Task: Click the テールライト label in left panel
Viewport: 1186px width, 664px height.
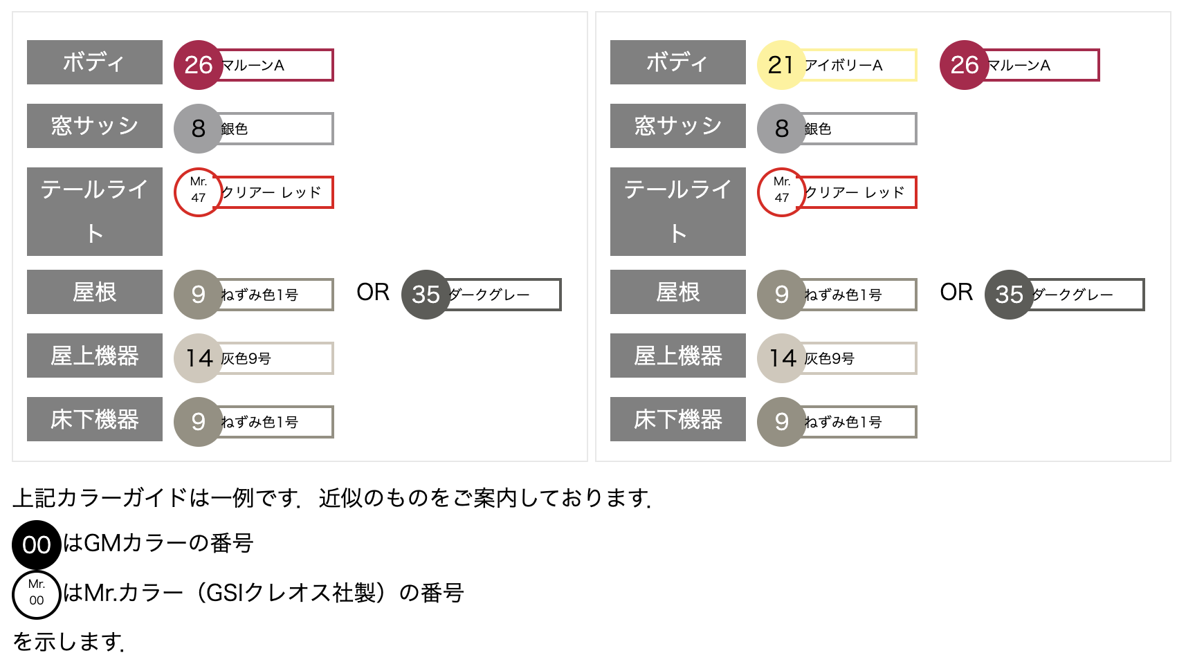Action: point(95,212)
